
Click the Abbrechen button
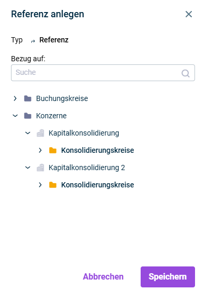(x=103, y=277)
